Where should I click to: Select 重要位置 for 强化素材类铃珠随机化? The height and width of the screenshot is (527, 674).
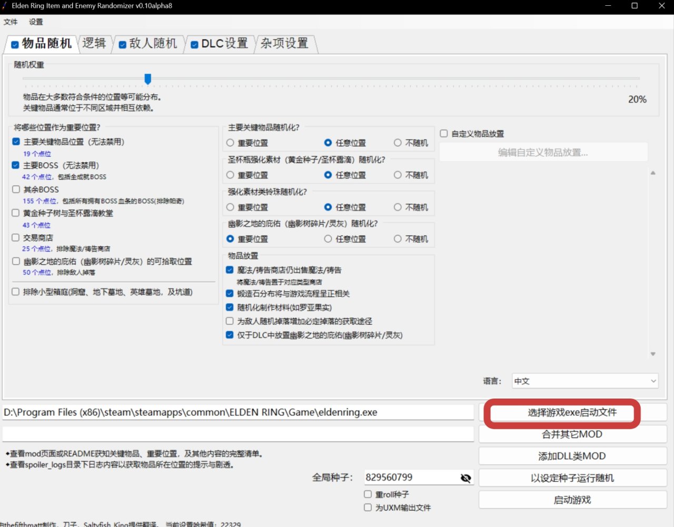pyautogui.click(x=230, y=207)
